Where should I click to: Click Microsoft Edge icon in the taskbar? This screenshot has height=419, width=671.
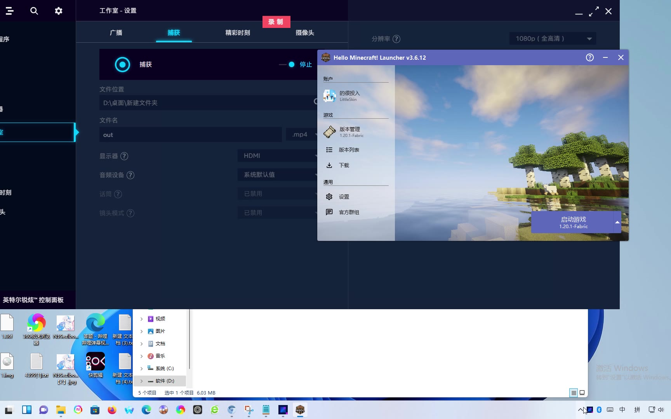(146, 410)
